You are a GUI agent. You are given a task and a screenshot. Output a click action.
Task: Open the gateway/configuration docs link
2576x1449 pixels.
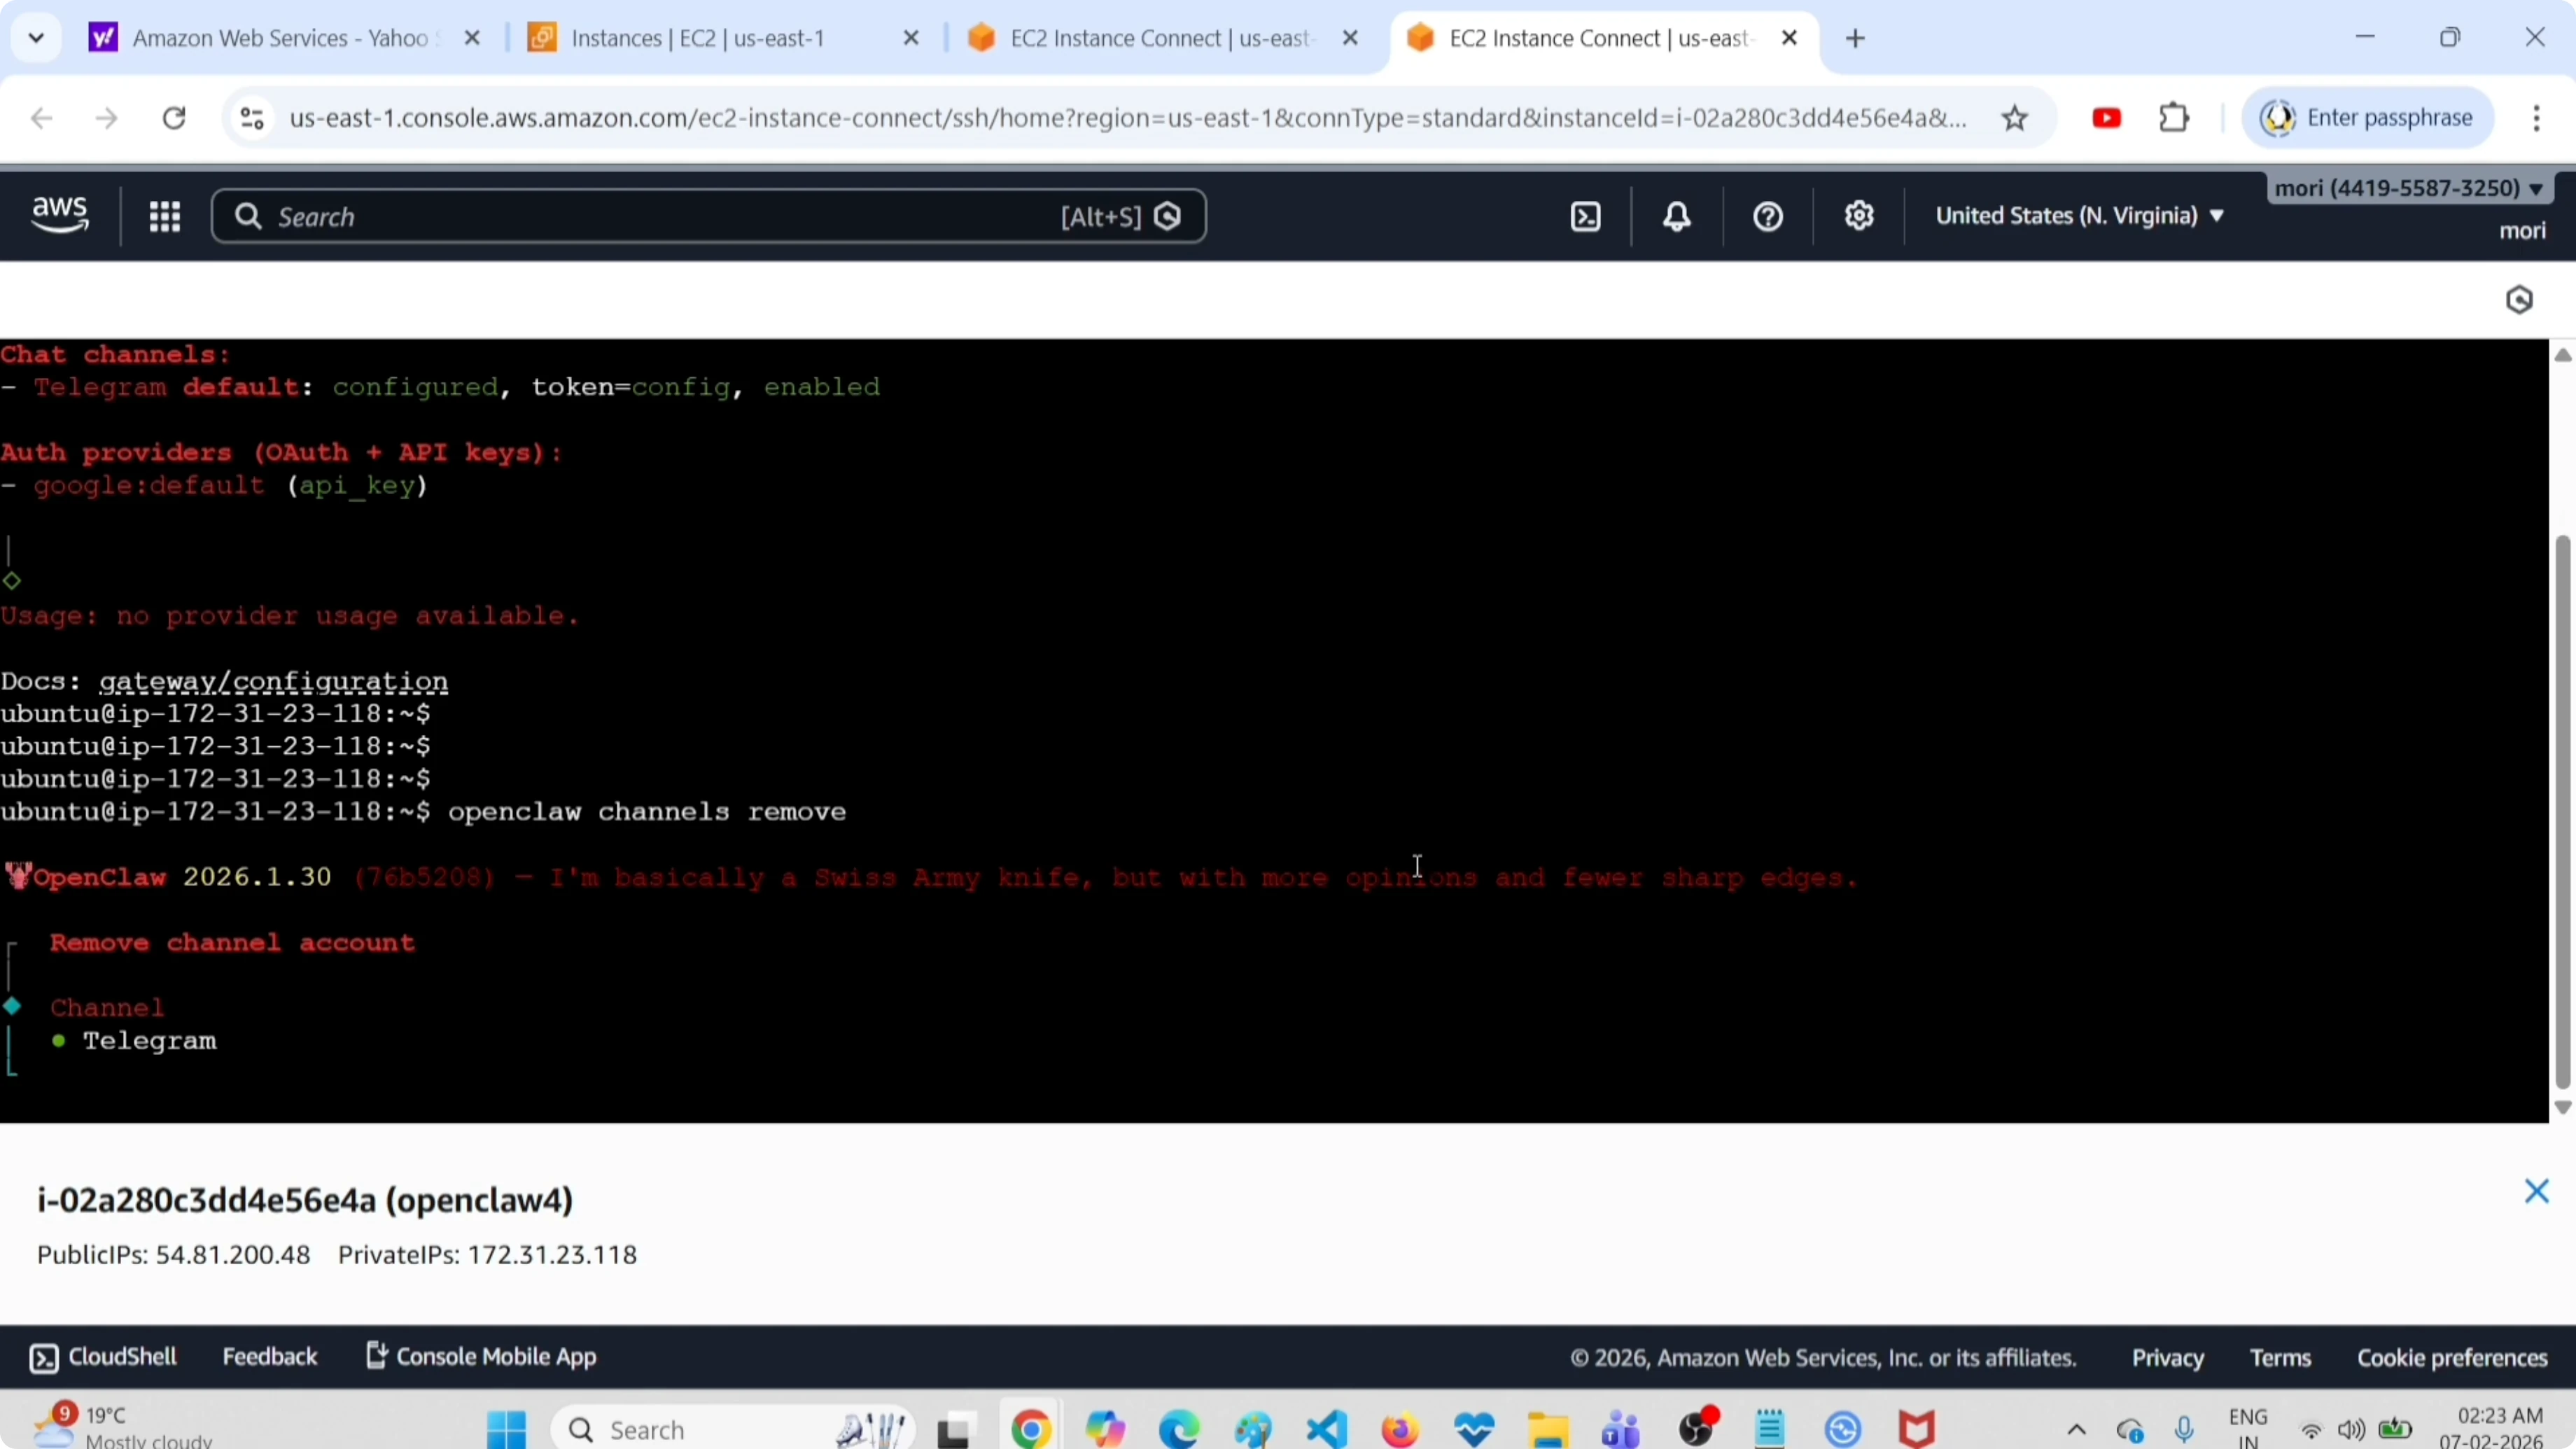pos(273,682)
